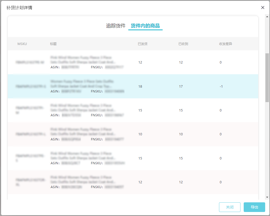Click the 补货计划详情 dialog title
270x216 pixels.
click(x=19, y=8)
